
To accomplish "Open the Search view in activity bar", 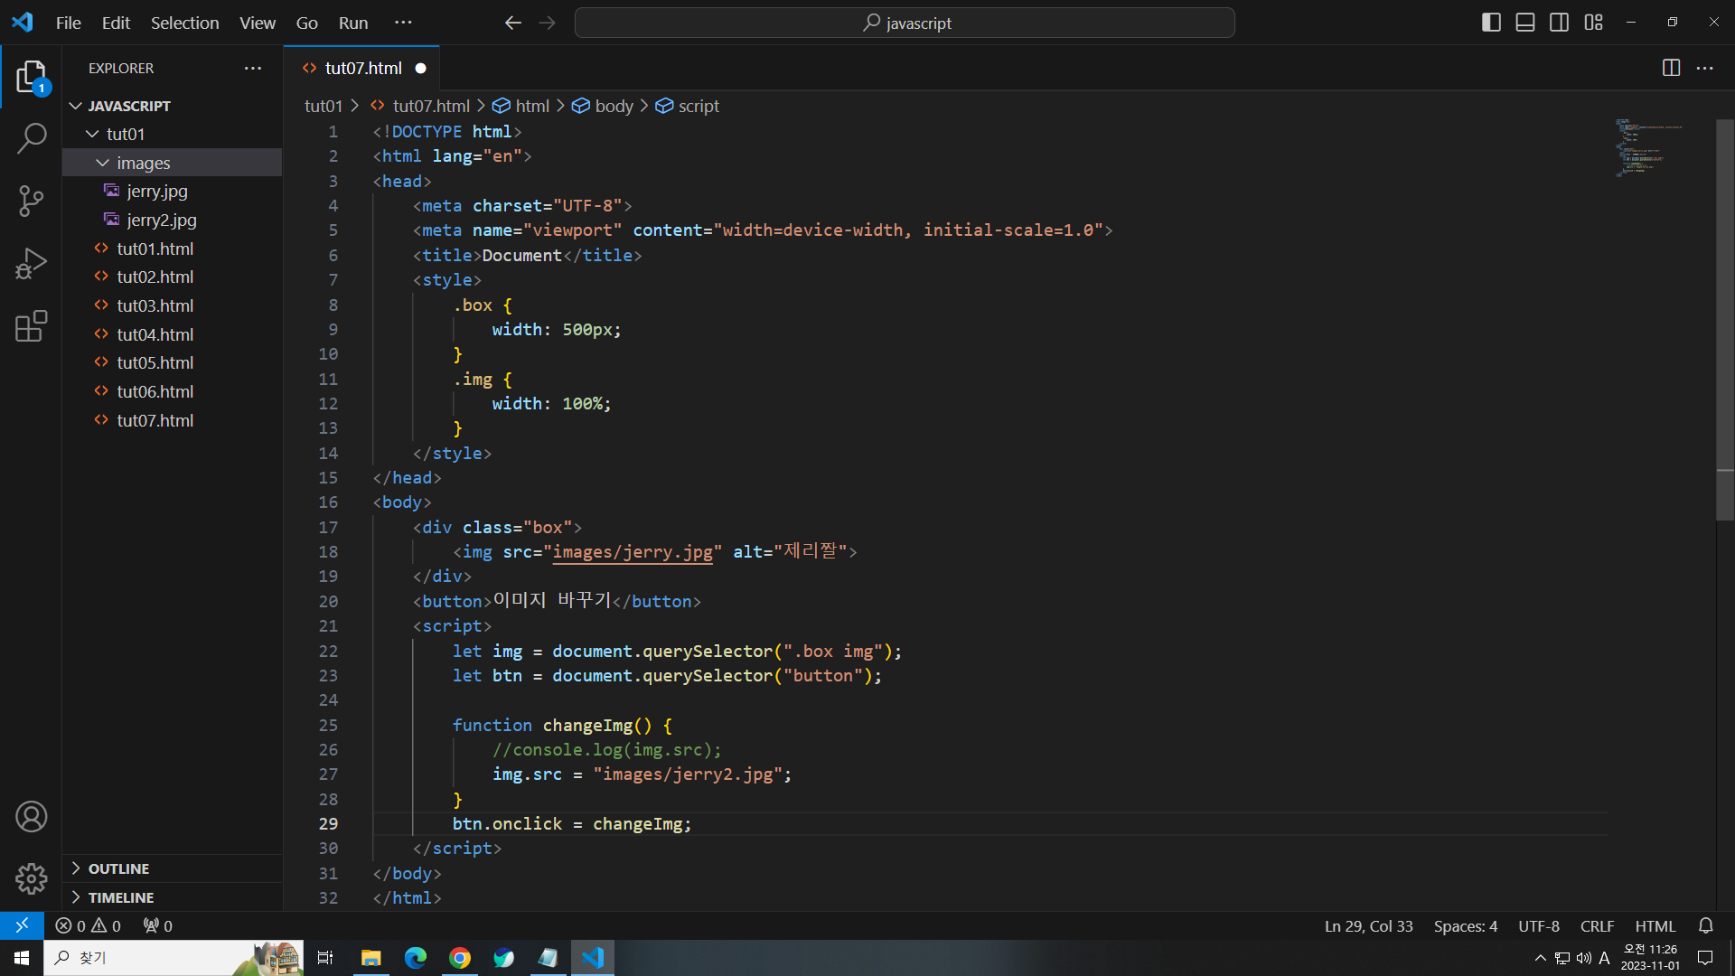I will point(32,138).
